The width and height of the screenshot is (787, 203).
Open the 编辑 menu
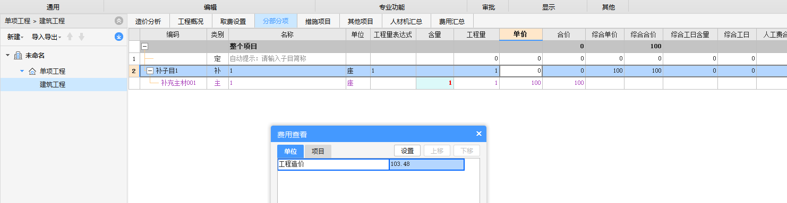pyautogui.click(x=210, y=7)
